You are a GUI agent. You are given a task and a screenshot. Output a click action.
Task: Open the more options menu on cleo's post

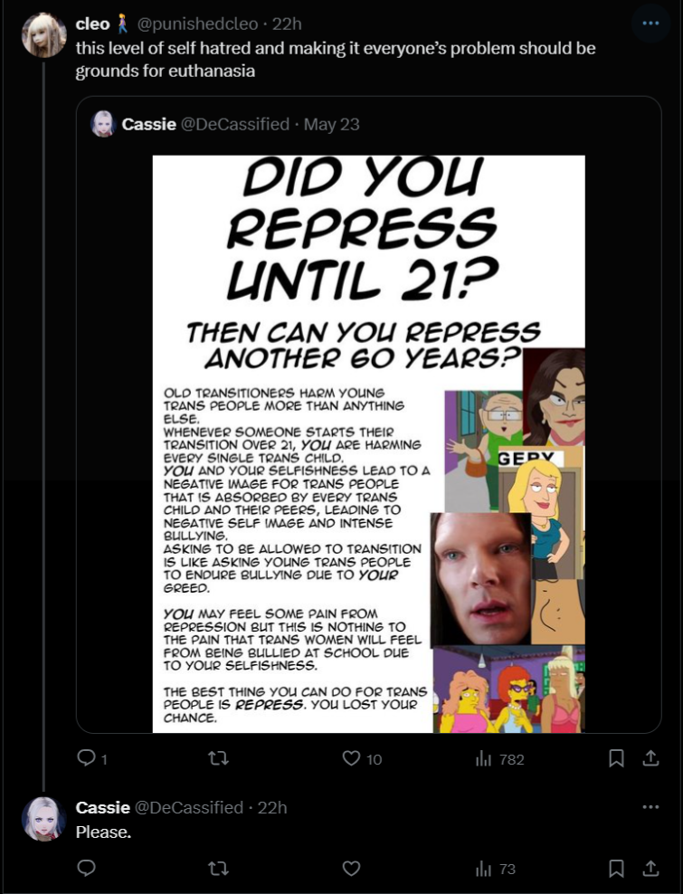click(650, 24)
